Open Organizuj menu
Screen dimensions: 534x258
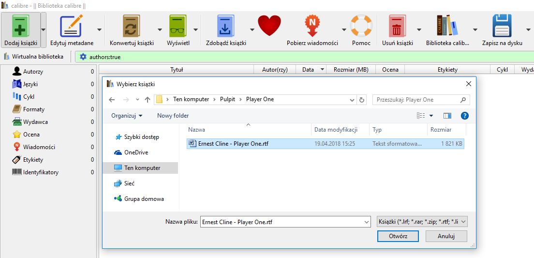127,116
